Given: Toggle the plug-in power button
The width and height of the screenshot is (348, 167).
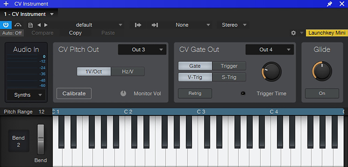Looking at the screenshot, I should [6, 25].
